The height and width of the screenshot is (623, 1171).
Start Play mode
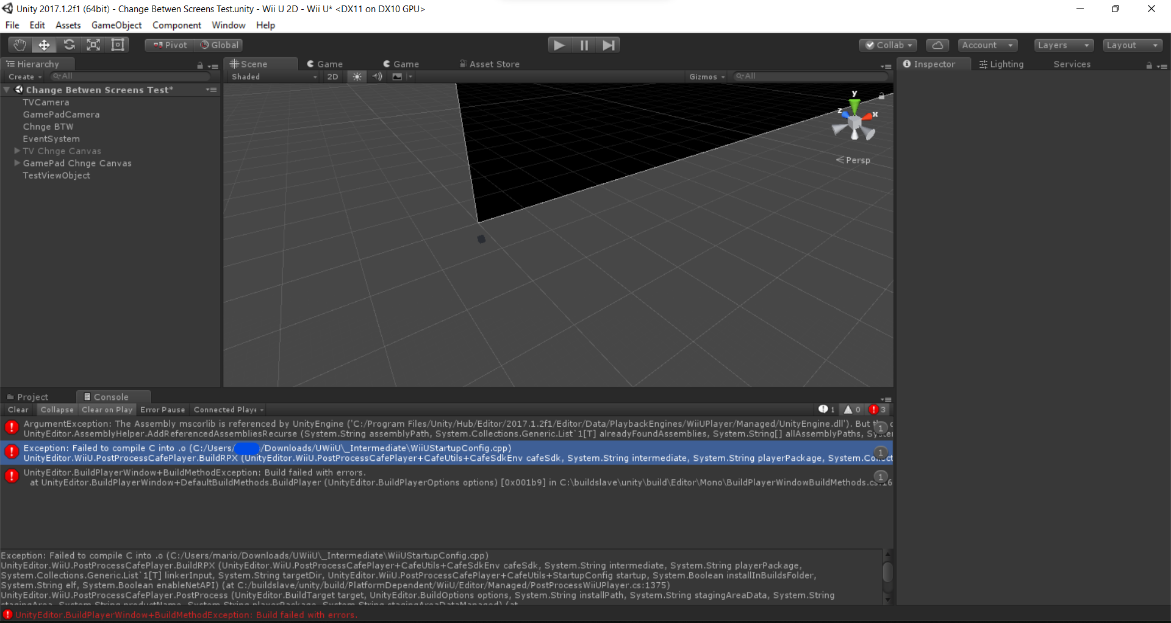click(559, 45)
